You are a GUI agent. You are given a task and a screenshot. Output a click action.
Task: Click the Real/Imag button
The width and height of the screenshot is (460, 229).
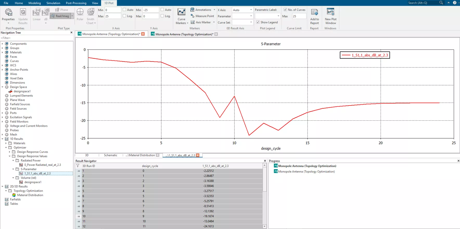(60, 16)
